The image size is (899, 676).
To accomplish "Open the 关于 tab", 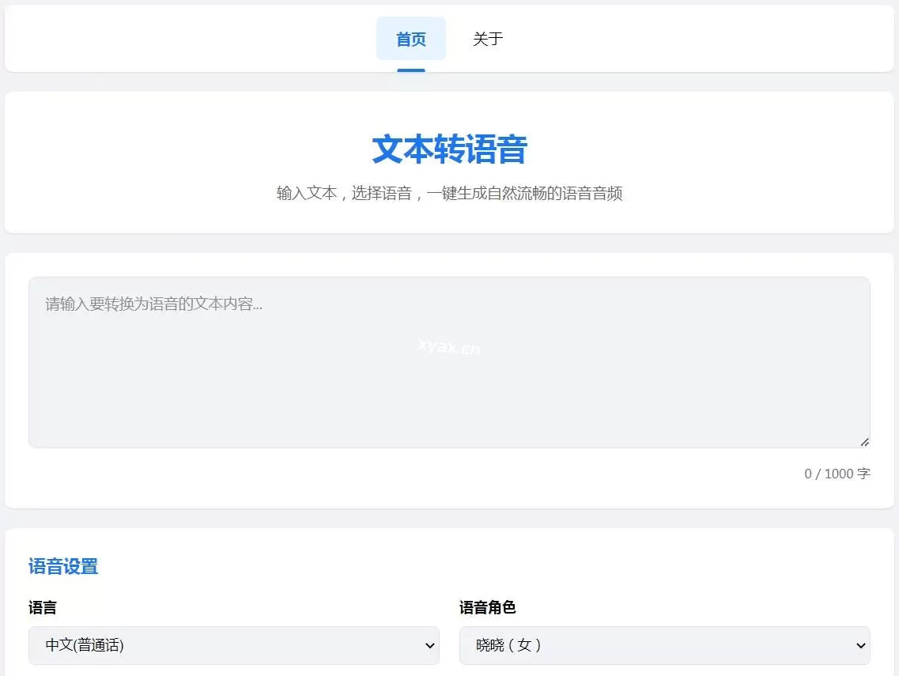I will 487,39.
